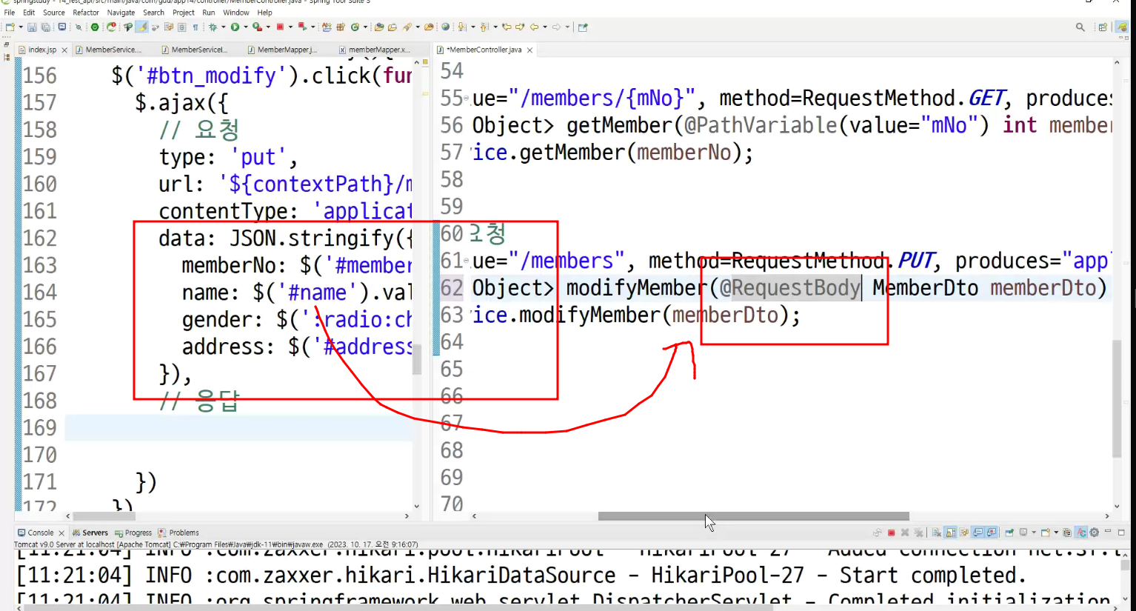Open dropdown beside Back navigation arrow

pos(545,27)
